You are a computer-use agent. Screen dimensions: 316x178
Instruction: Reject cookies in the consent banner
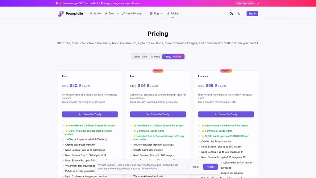click(x=195, y=167)
